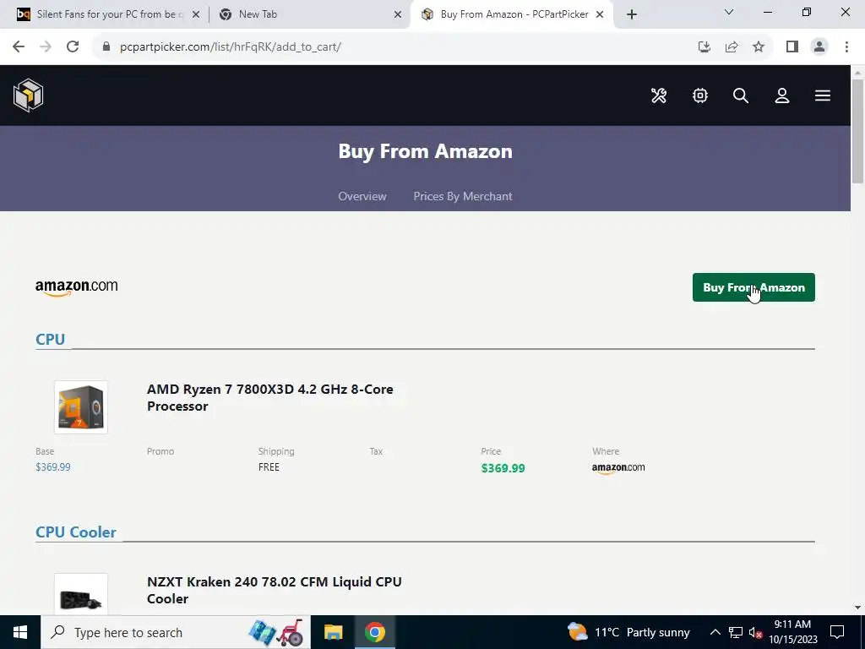Close the Buy From Amazon tab
The width and height of the screenshot is (865, 649).
click(x=600, y=14)
